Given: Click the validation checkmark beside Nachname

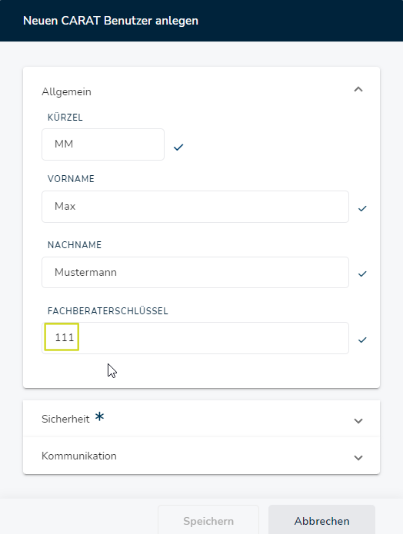Looking at the screenshot, I should point(362,274).
